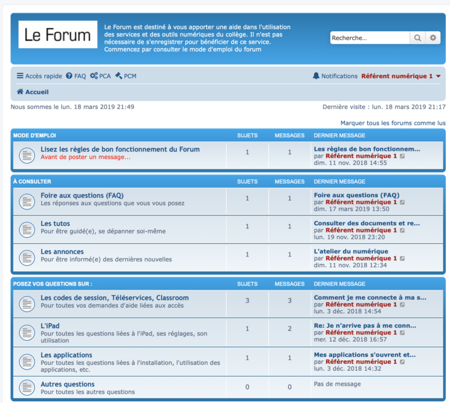The width and height of the screenshot is (450, 403).
Task: Click the L'iPad forum icon
Action: coord(27,333)
